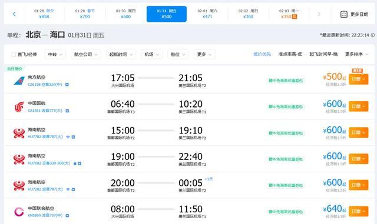This screenshot has width=377, height=224.
Task: Select the 01-30 周四 ¥600 date tab
Action: [x=125, y=14]
